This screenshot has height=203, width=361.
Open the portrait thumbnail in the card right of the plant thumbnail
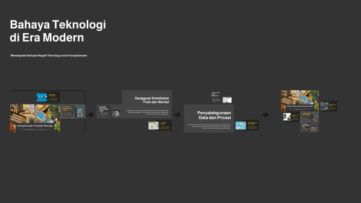point(315,117)
